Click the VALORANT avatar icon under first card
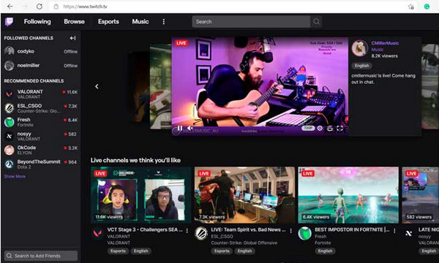 [98, 233]
